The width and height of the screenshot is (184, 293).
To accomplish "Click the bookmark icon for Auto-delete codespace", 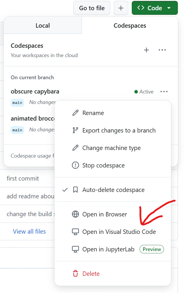I will (x=75, y=190).
